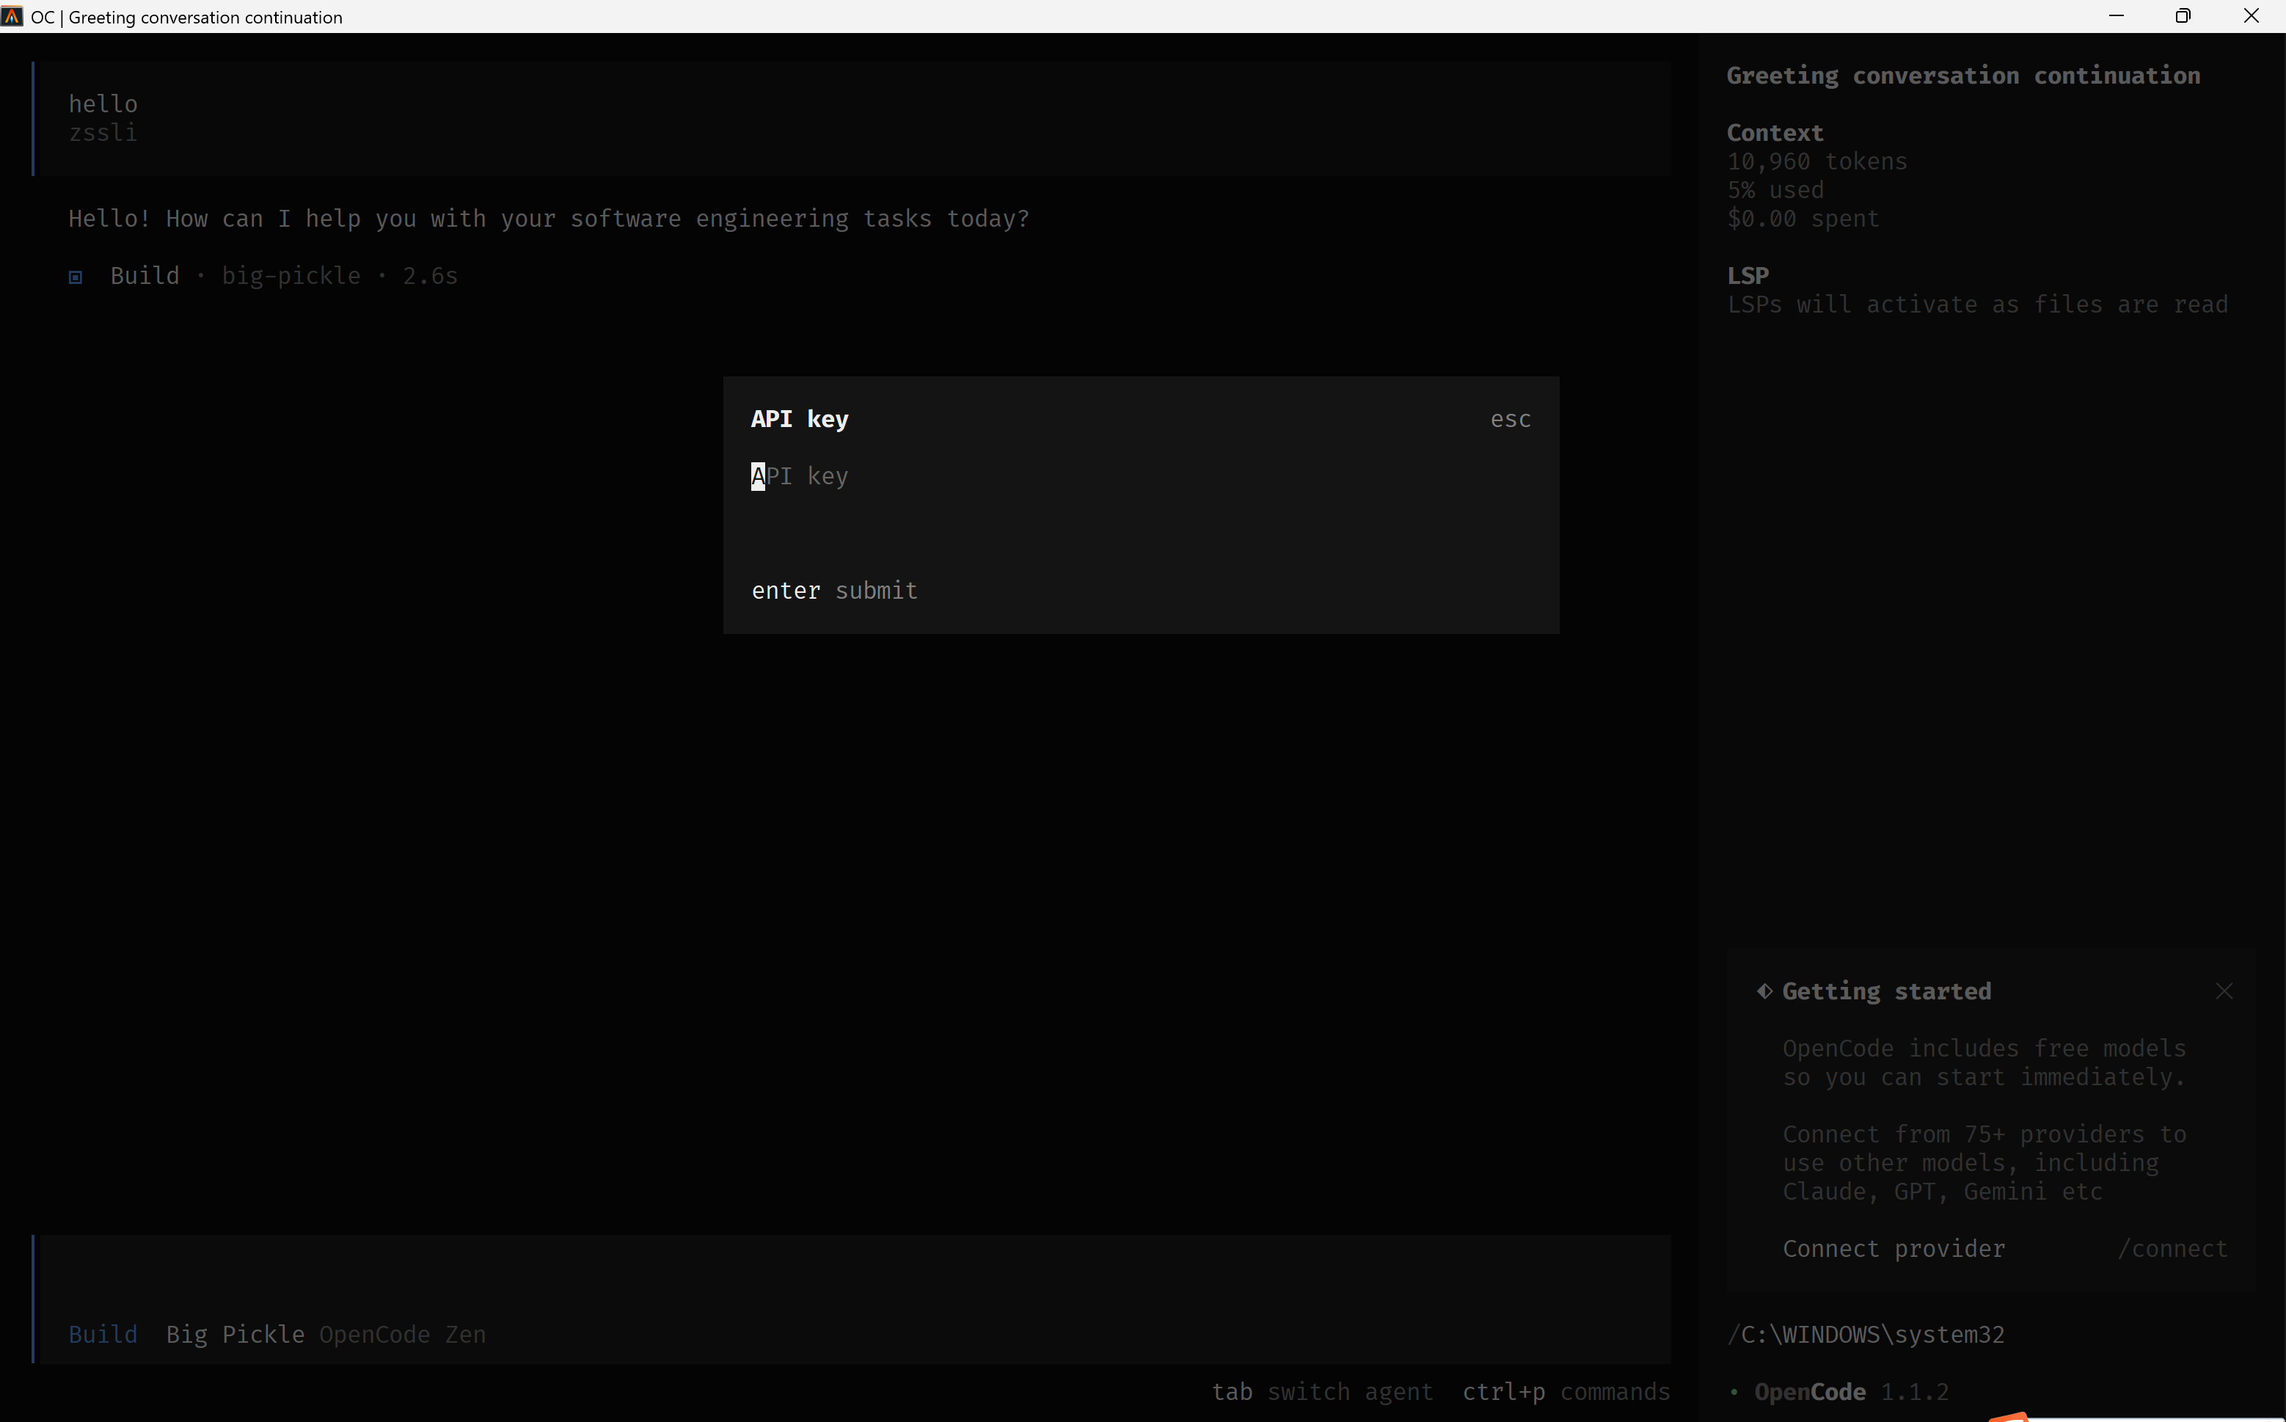Viewport: 2286px width, 1422px height.
Task: Select the hello user message block
Action: [103, 103]
